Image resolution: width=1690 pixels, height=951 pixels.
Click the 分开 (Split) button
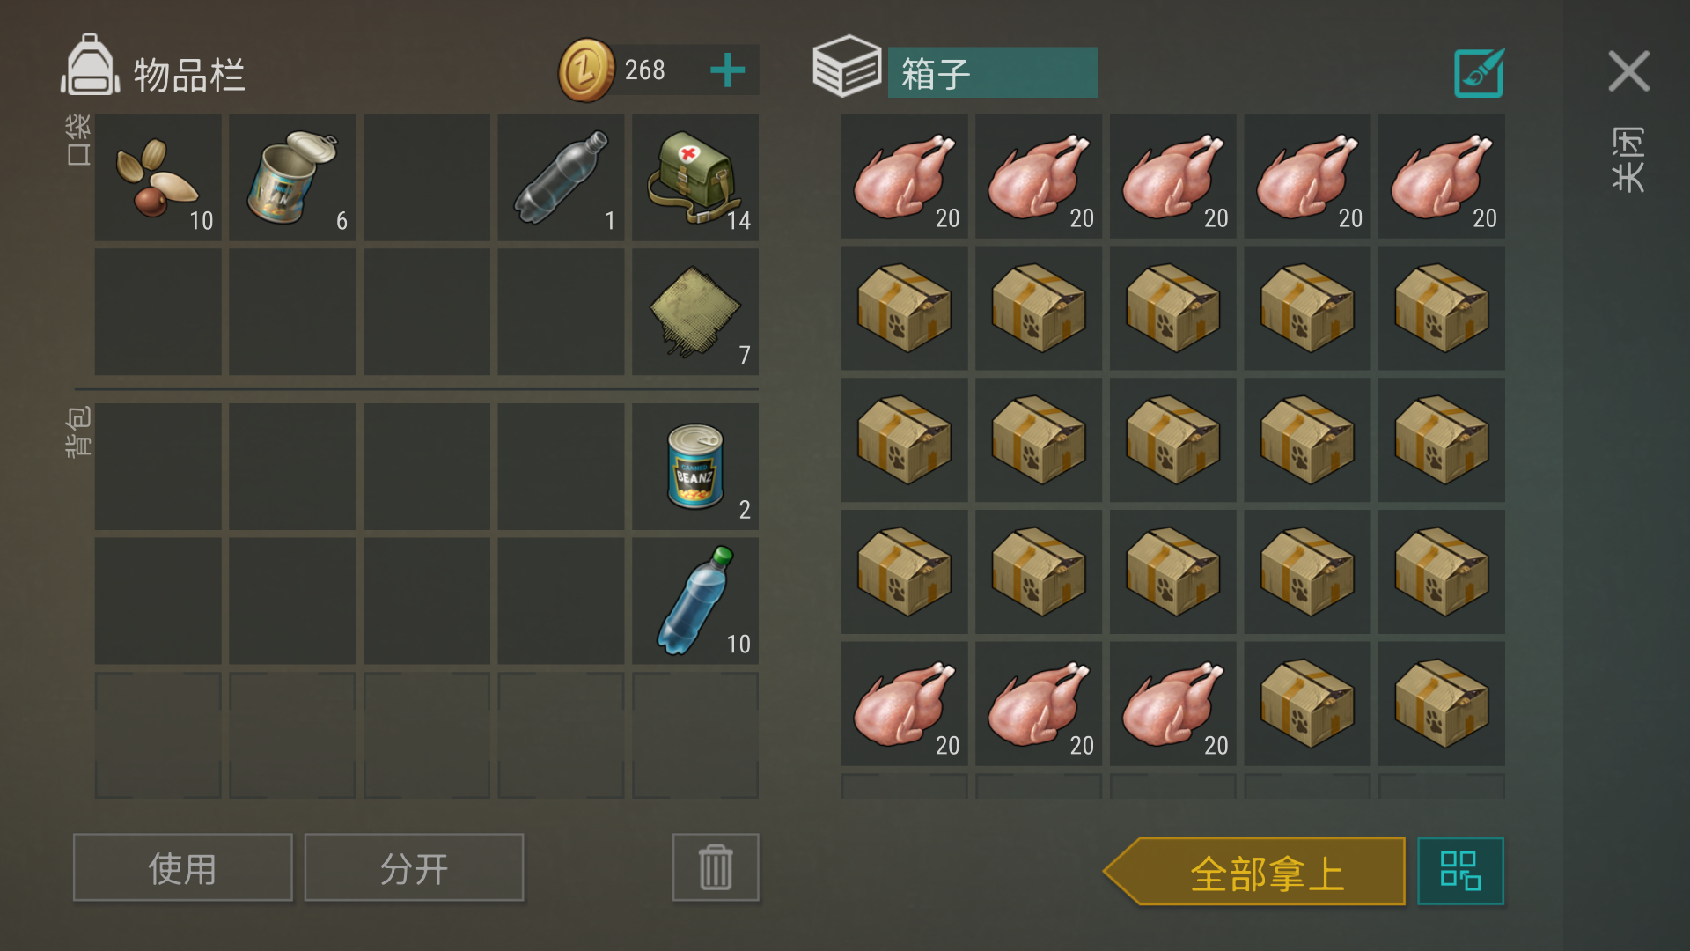tap(414, 867)
